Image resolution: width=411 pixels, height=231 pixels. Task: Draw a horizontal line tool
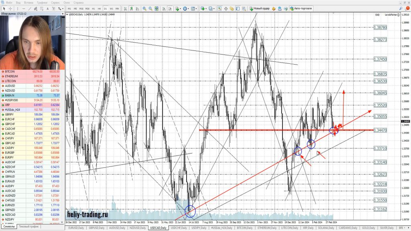(x=24, y=8)
